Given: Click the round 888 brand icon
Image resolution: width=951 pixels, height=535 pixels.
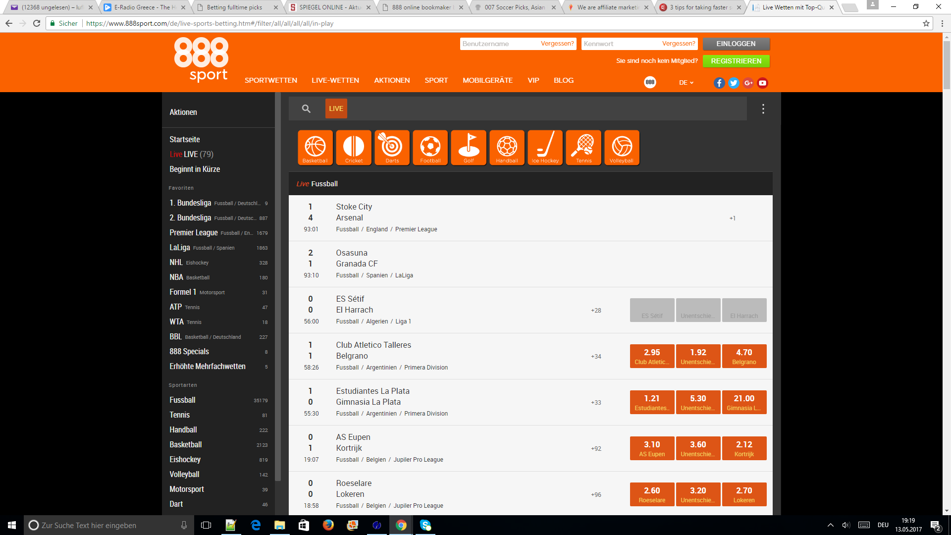Looking at the screenshot, I should (x=650, y=82).
